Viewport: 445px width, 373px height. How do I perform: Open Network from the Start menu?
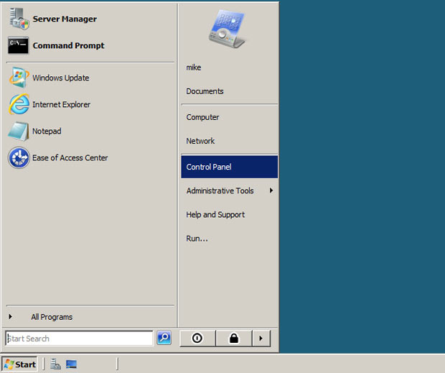[x=200, y=141]
